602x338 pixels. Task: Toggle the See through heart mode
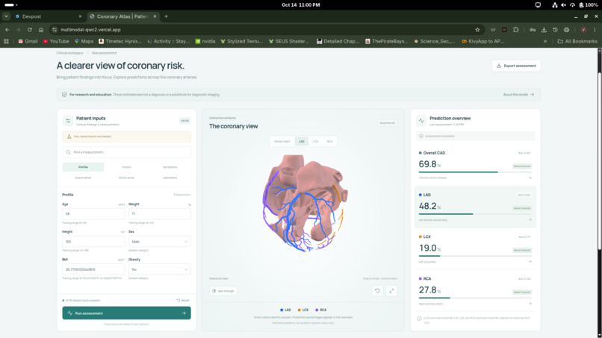[223, 291]
